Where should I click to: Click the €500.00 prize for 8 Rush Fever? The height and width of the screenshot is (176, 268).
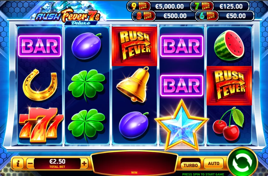[x=175, y=16]
